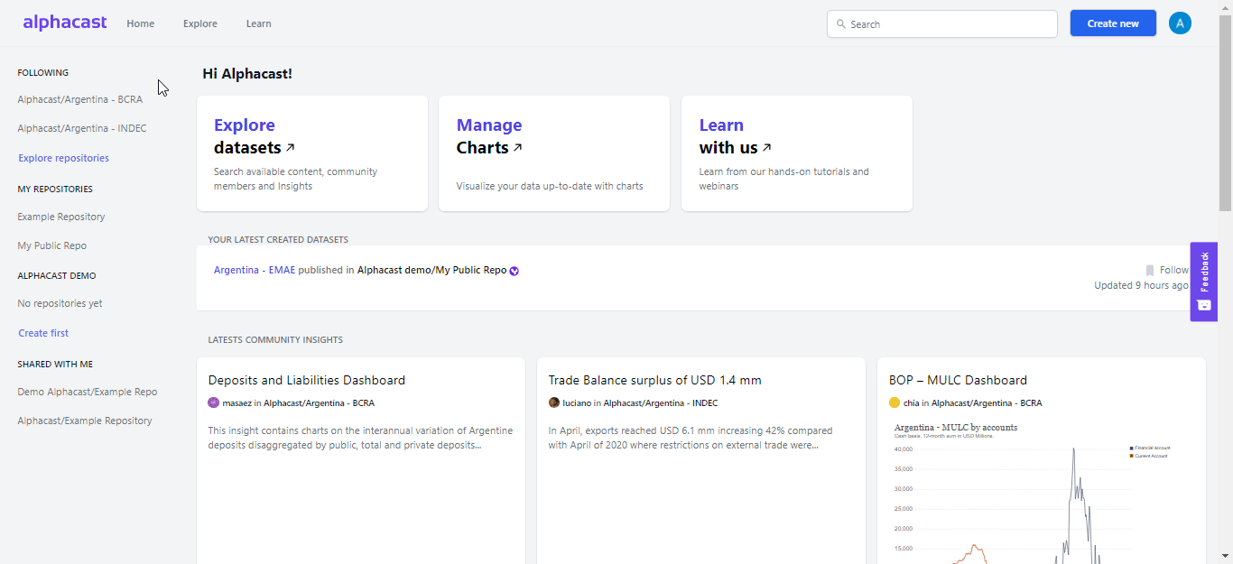Open Demo Alphacast/Example Repo shared item
1233x564 pixels.
pyautogui.click(x=88, y=392)
